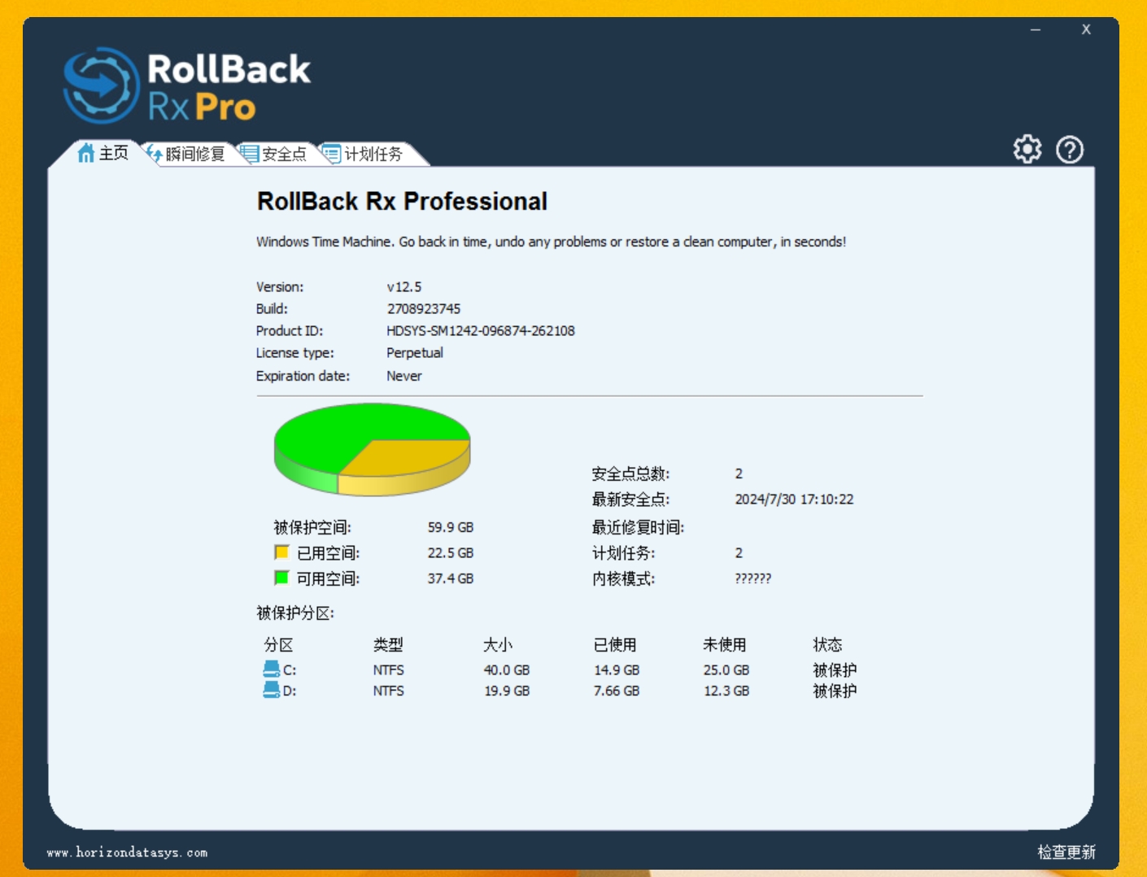Click 检查更新 to check for updates
Image resolution: width=1147 pixels, height=877 pixels.
(x=1066, y=852)
